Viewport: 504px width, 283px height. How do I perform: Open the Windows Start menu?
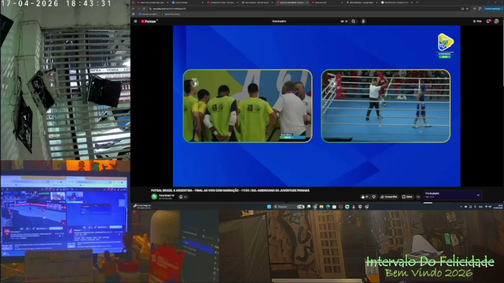[x=269, y=207]
